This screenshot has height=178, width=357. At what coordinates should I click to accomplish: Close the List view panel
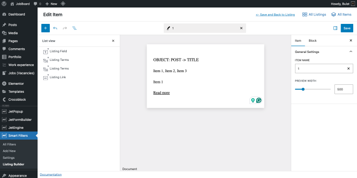113,41
